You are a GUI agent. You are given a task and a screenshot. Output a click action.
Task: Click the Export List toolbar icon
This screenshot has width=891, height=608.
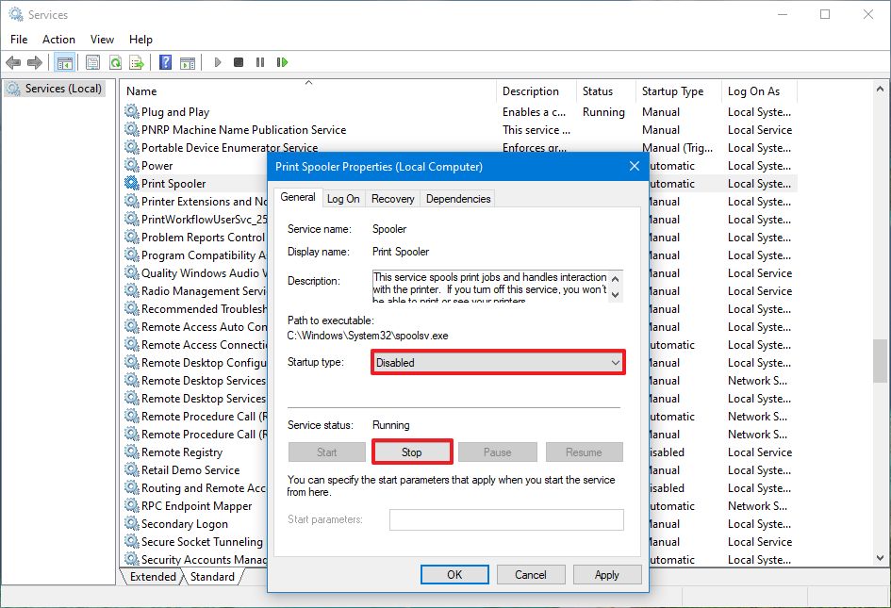coord(137,62)
